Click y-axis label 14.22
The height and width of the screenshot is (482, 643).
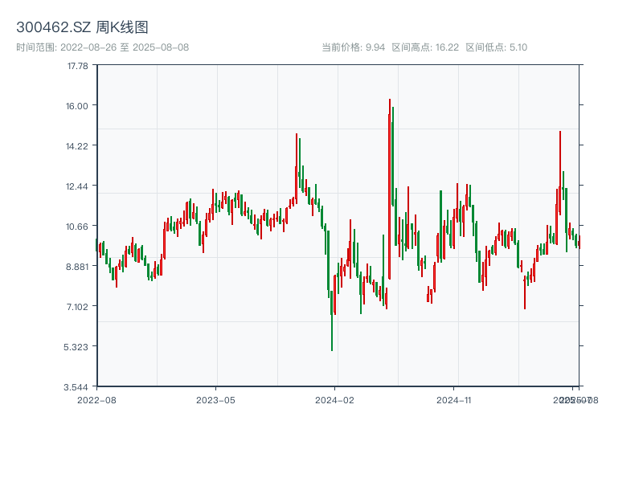[77, 146]
